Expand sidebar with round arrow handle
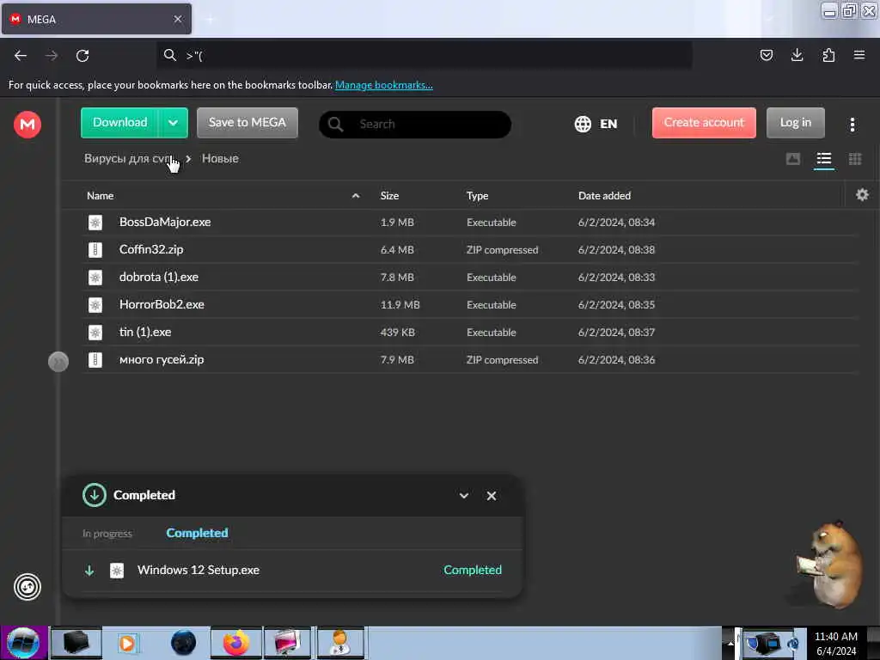880x660 pixels. (58, 362)
